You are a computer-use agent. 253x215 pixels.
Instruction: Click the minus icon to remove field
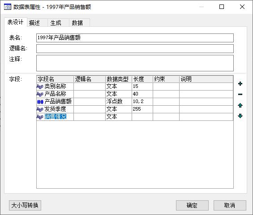(x=240, y=94)
